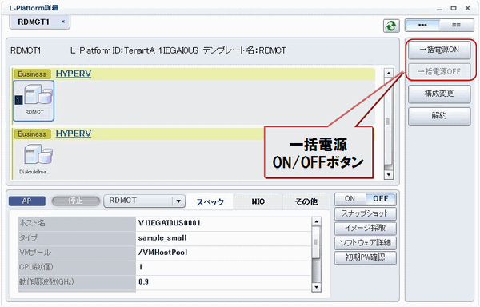The width and height of the screenshot is (480, 307).
Task: Click the CPU数(個) row label
Action: pos(36,267)
